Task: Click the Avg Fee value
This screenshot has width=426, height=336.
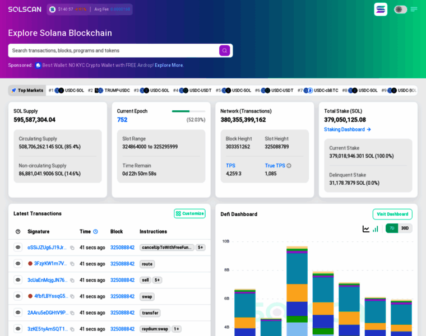Action: [x=120, y=9]
